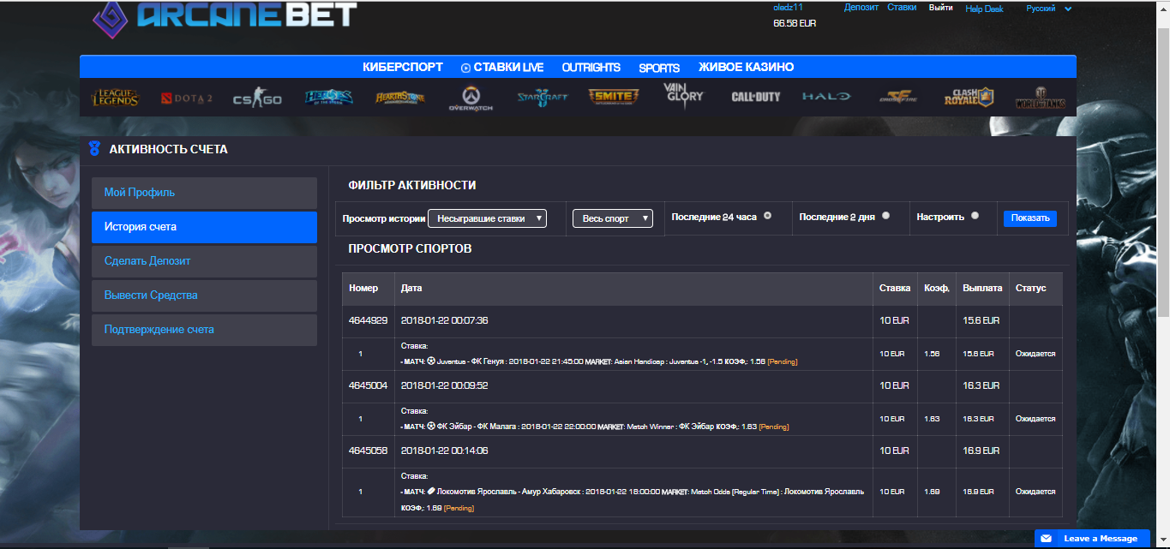
Task: Click the Выплата column header
Action: (x=983, y=289)
